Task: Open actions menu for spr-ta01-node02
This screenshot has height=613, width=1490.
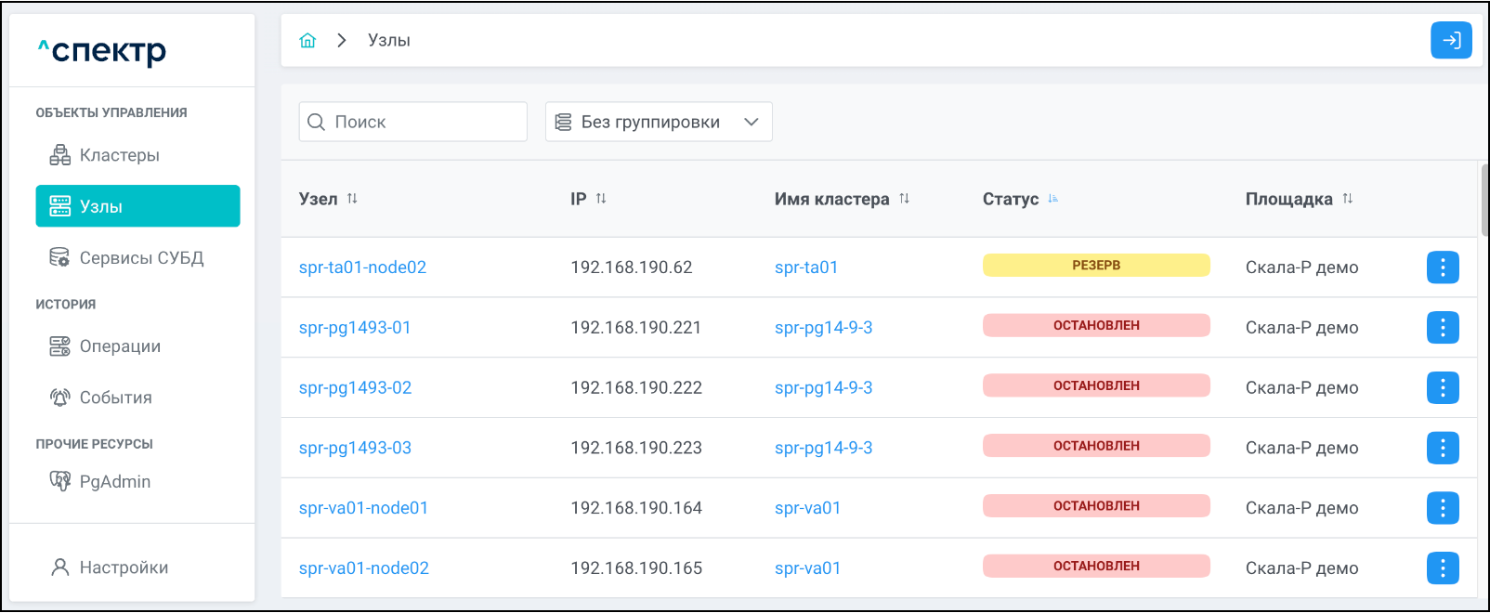Action: point(1442,267)
